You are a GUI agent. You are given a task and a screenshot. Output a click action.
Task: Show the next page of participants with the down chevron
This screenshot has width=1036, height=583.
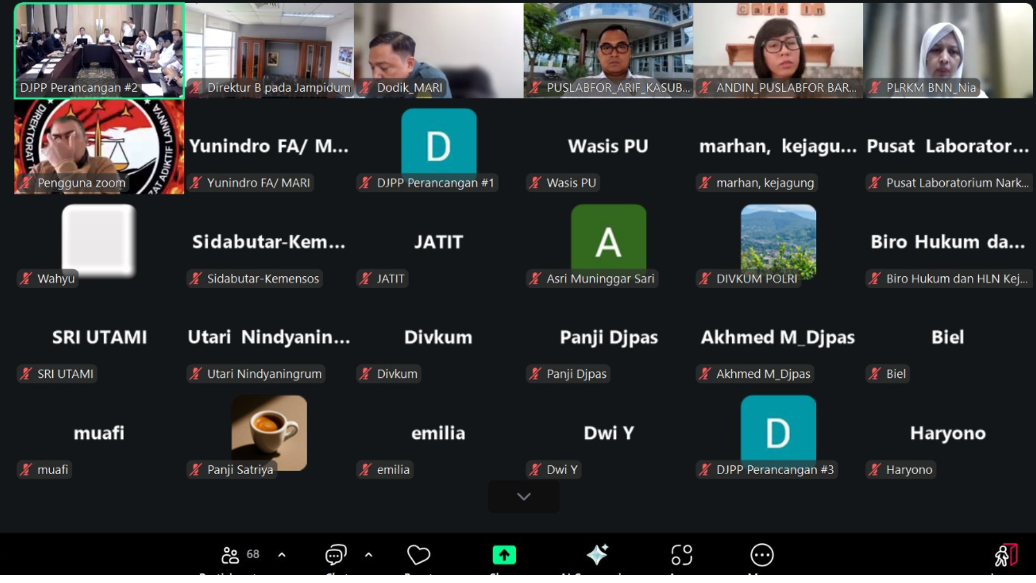coord(523,497)
